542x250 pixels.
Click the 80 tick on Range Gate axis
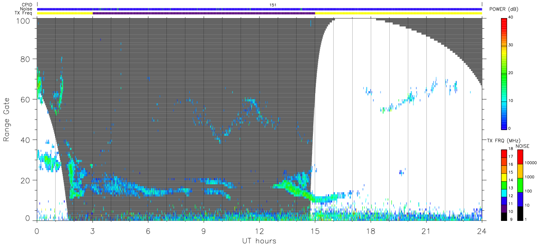point(25,59)
